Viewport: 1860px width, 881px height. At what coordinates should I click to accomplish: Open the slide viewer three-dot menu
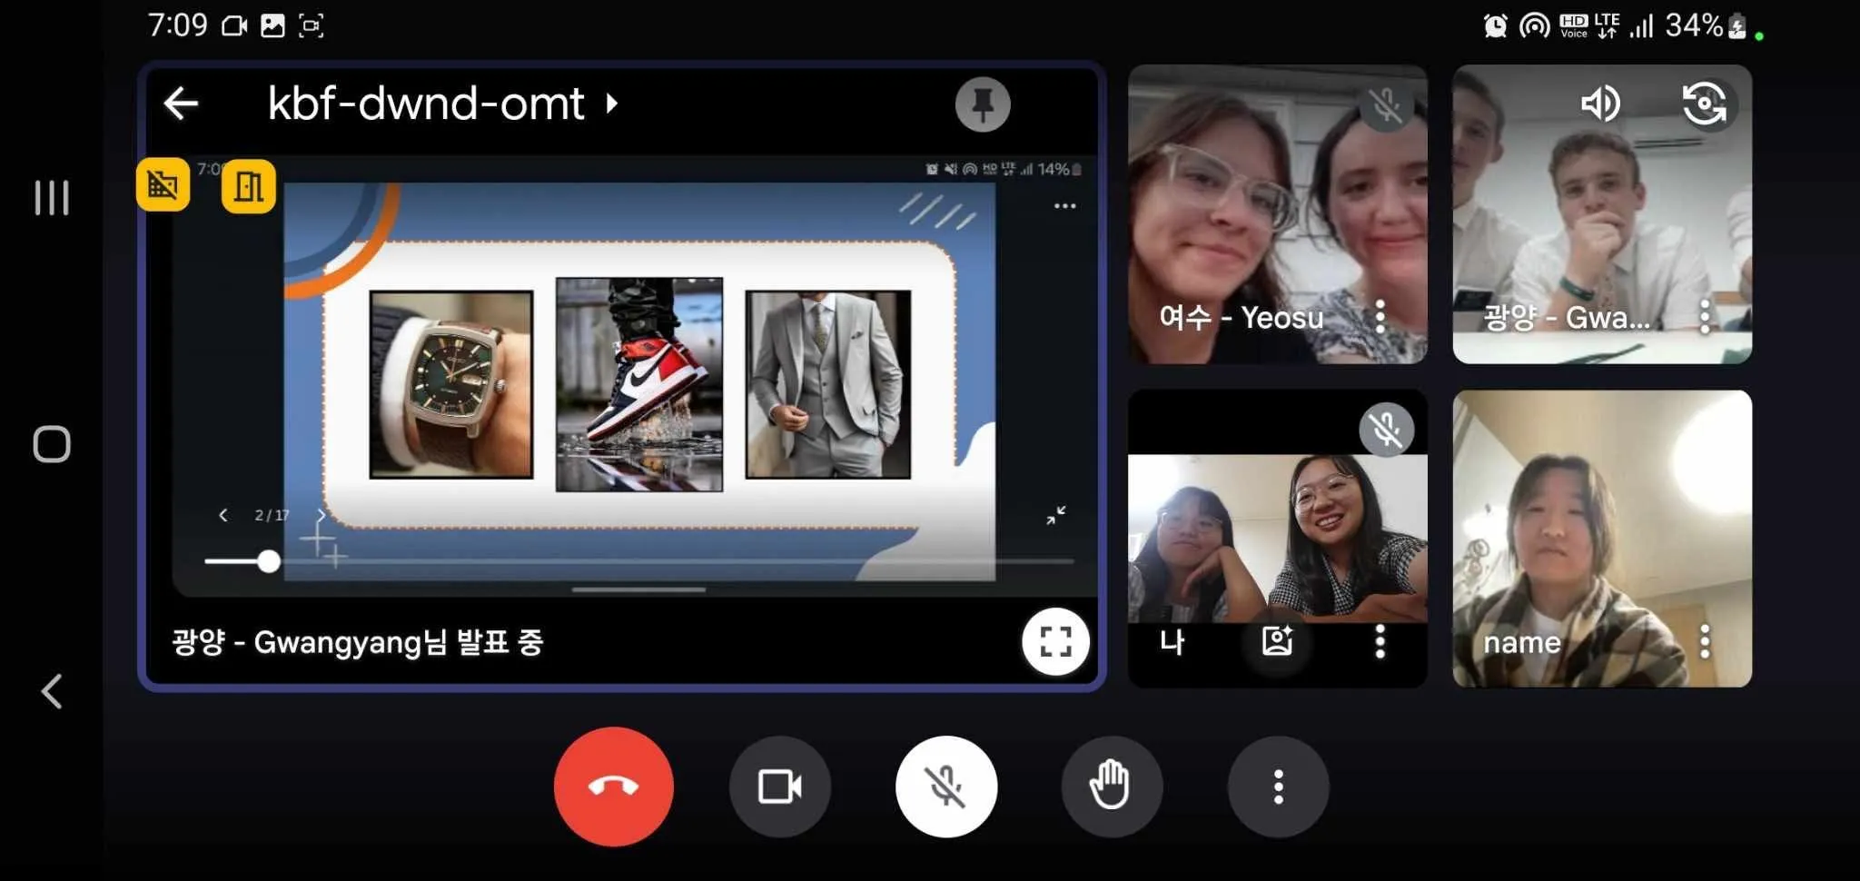pos(1064,206)
